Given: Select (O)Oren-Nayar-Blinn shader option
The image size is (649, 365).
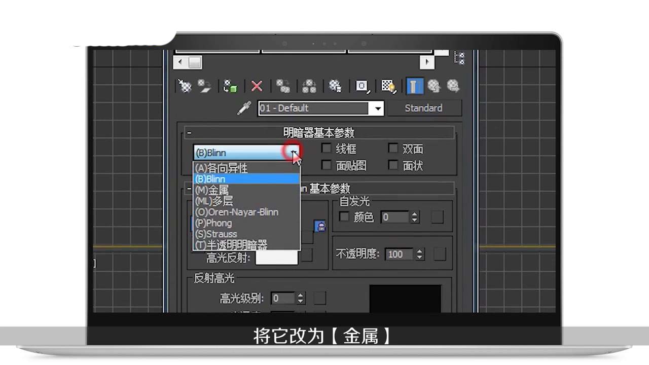Looking at the screenshot, I should 246,212.
